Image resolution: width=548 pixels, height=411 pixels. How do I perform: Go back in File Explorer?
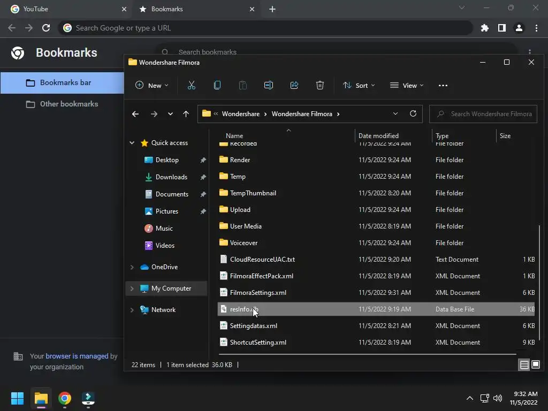coord(135,114)
